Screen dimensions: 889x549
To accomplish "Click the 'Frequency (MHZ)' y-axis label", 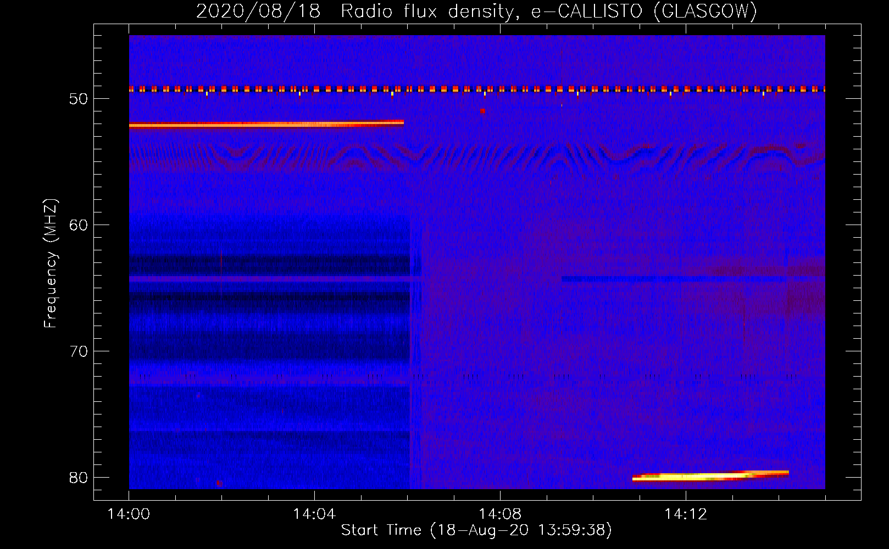I will pos(51,264).
